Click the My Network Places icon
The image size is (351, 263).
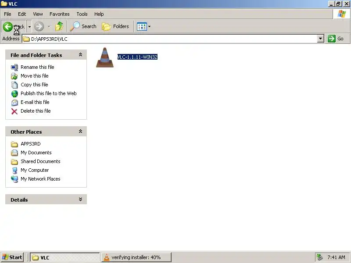coord(14,179)
